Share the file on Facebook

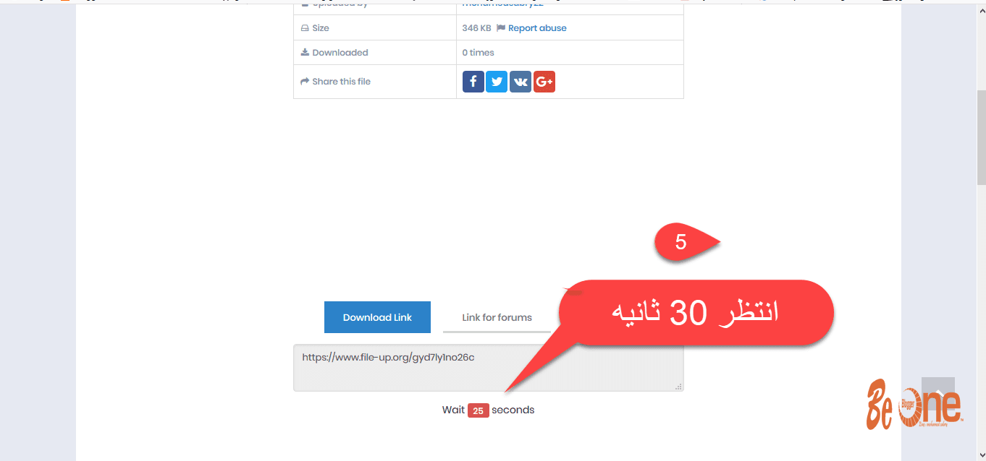pos(473,82)
